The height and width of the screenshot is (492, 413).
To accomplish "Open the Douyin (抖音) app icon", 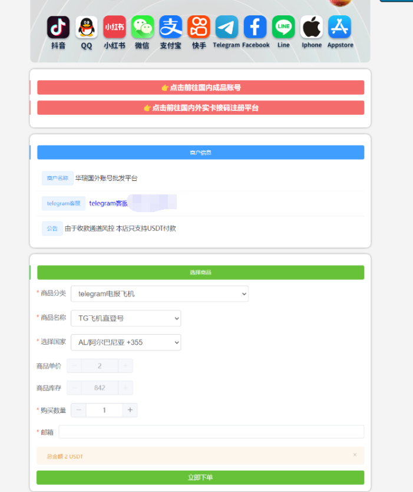I will tap(58, 27).
